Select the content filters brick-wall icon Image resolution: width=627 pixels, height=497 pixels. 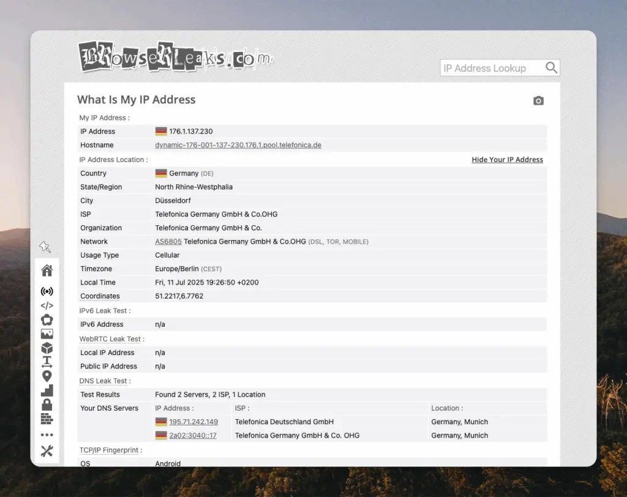[x=47, y=419]
